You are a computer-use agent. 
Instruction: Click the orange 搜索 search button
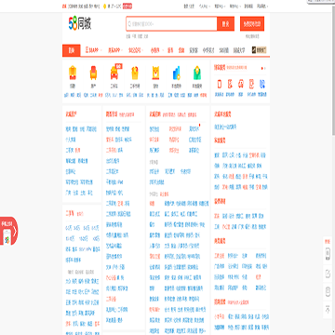225,24
